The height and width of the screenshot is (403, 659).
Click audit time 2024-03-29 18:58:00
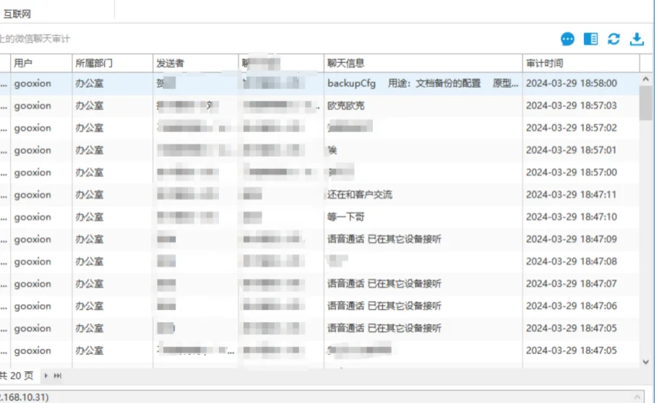coord(571,83)
